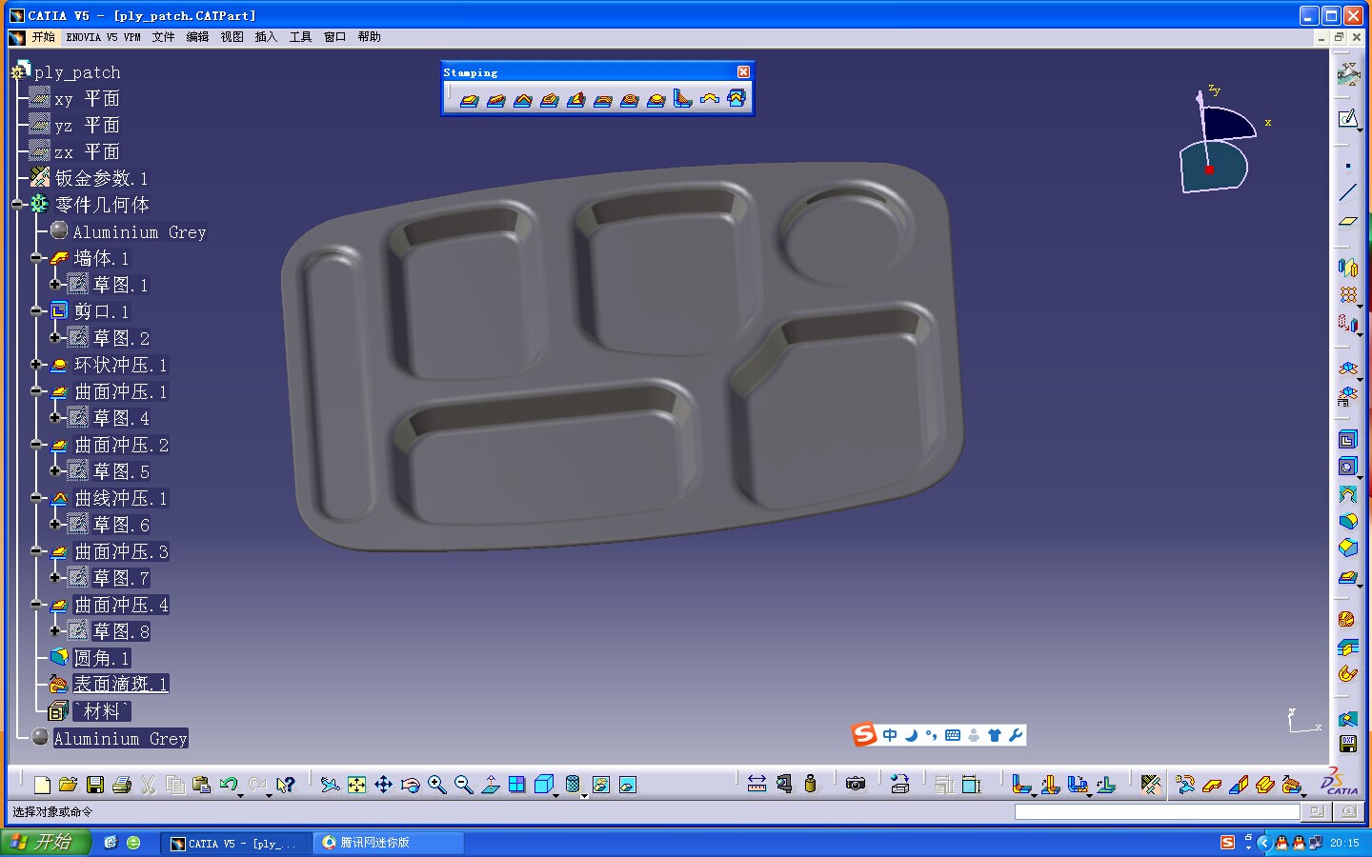Select the Pan arrows icon
1372x857 pixels.
tap(383, 785)
